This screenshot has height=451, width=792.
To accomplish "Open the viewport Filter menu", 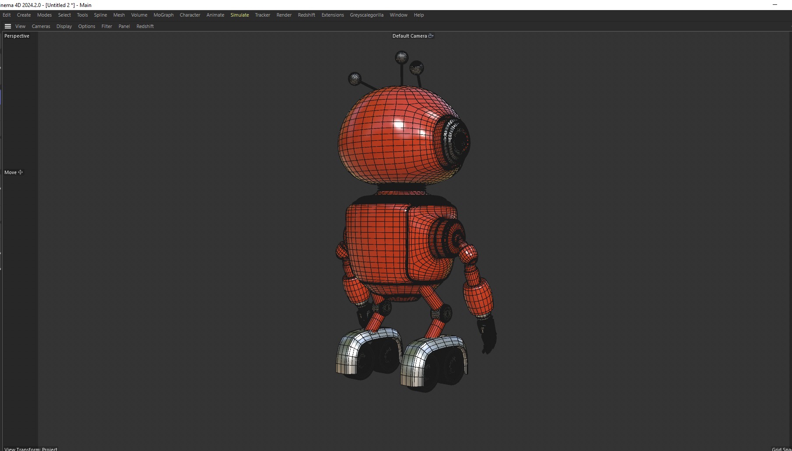I will (107, 26).
